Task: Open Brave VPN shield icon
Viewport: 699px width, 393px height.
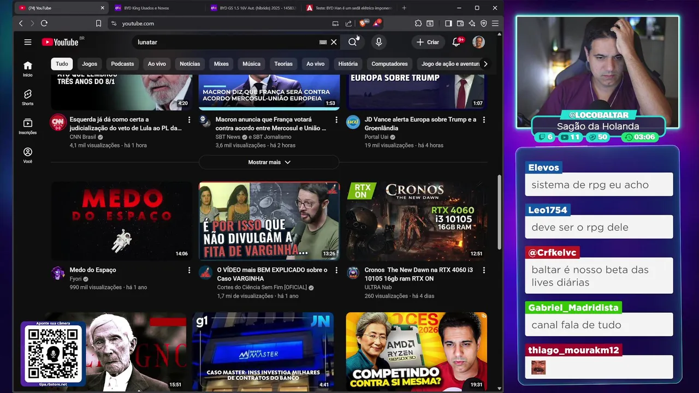Action: point(483,23)
